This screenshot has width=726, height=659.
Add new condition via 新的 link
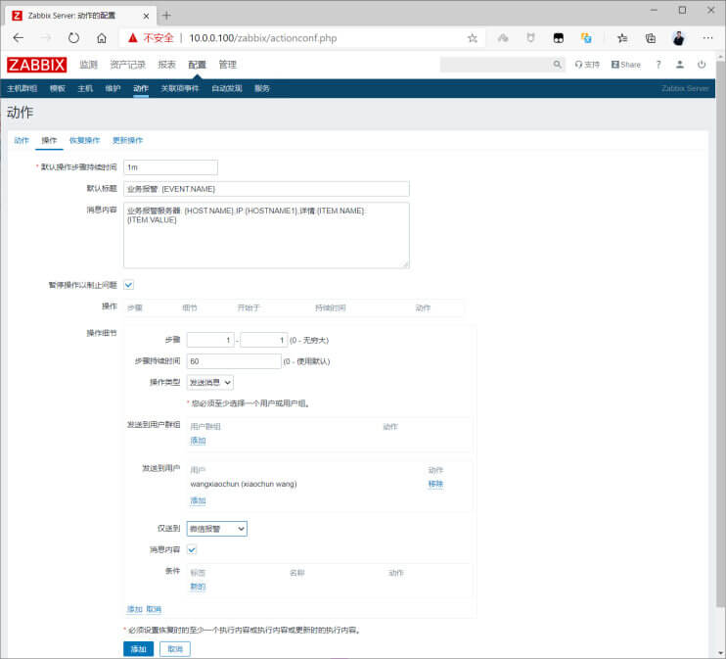[x=198, y=587]
